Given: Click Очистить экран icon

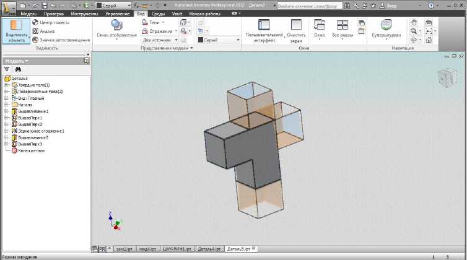Looking at the screenshot, I should (296, 25).
